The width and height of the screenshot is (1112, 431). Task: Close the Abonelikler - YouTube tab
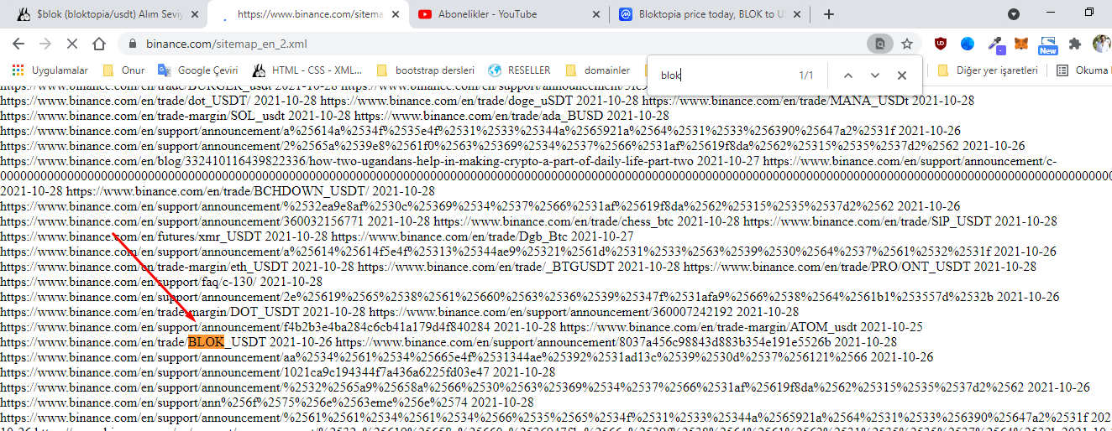coord(596,14)
